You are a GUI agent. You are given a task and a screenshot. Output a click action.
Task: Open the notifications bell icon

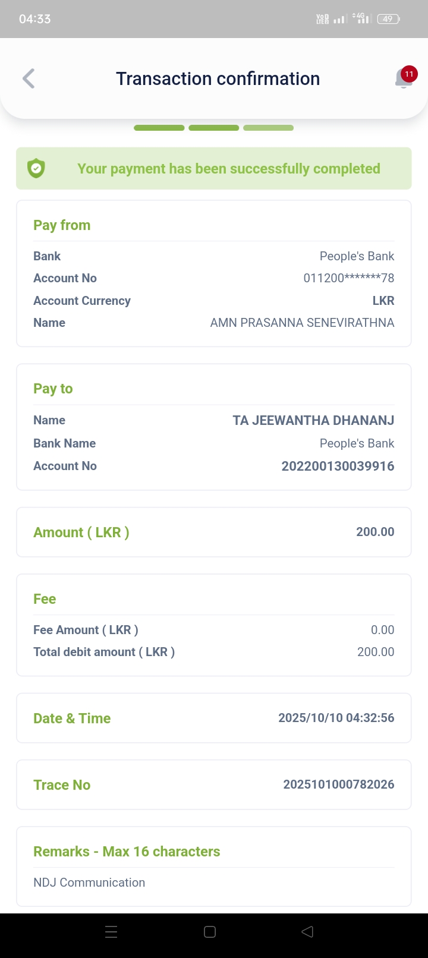tap(404, 79)
